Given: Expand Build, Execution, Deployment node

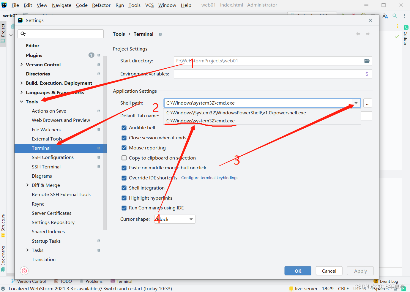Looking at the screenshot, I should [x=21, y=83].
